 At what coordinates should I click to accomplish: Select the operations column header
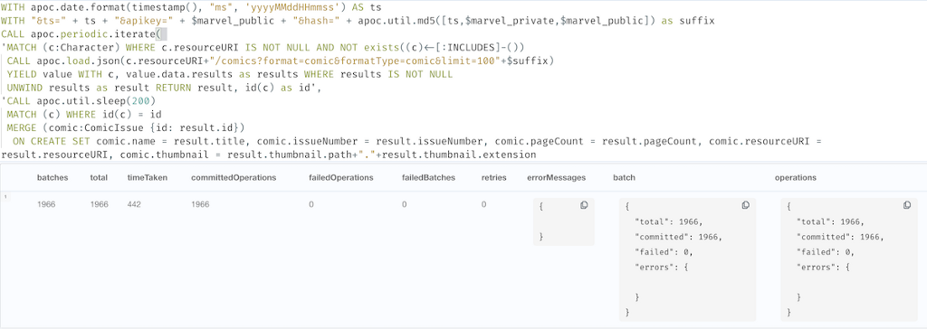795,177
